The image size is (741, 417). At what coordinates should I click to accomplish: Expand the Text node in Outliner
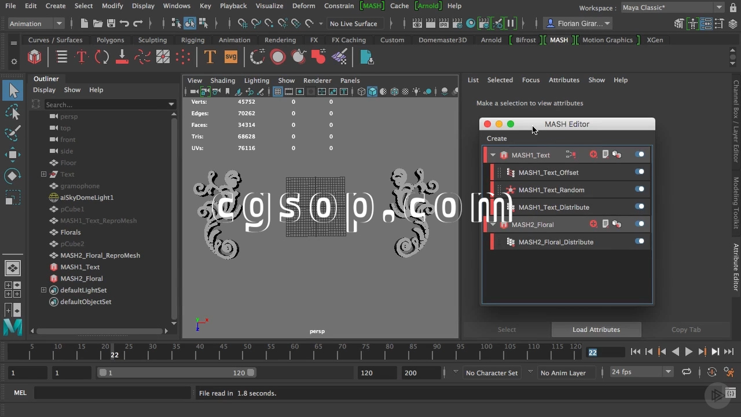43,174
